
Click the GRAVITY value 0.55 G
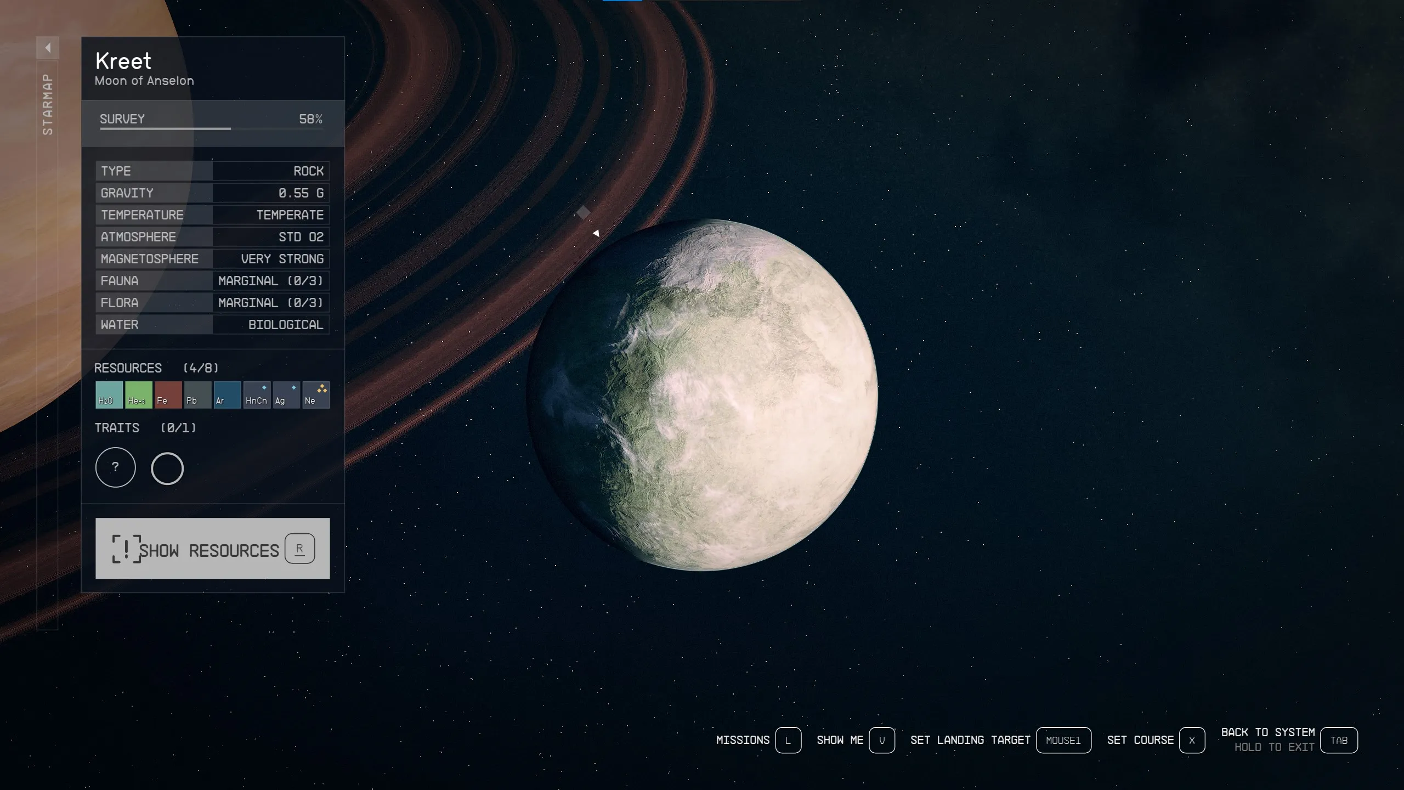click(301, 193)
